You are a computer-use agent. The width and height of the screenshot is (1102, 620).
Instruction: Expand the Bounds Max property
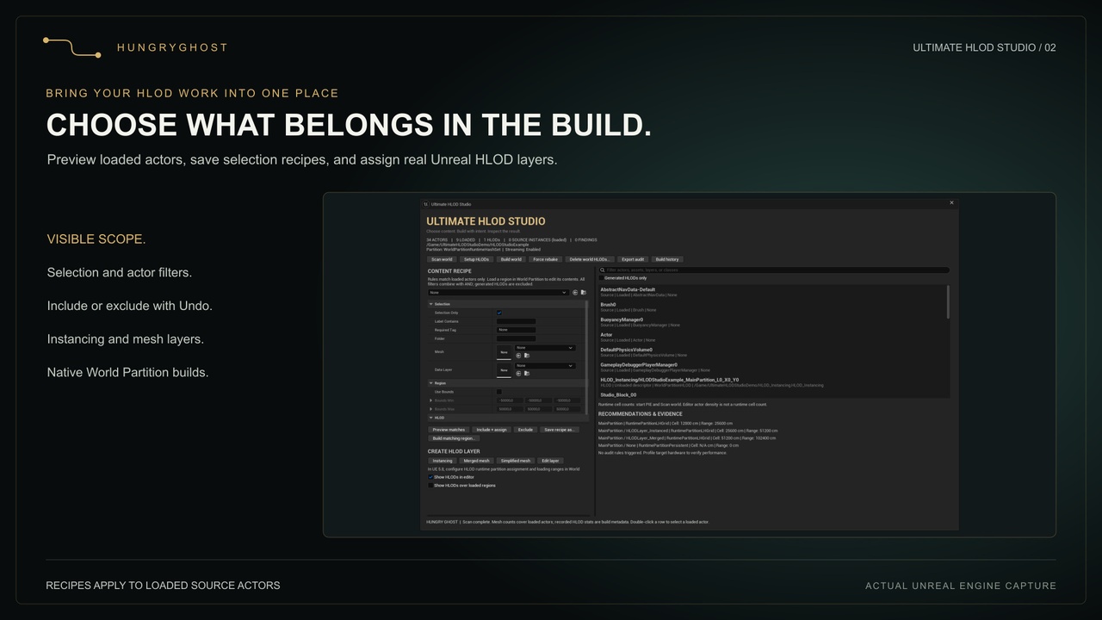[x=431, y=409]
